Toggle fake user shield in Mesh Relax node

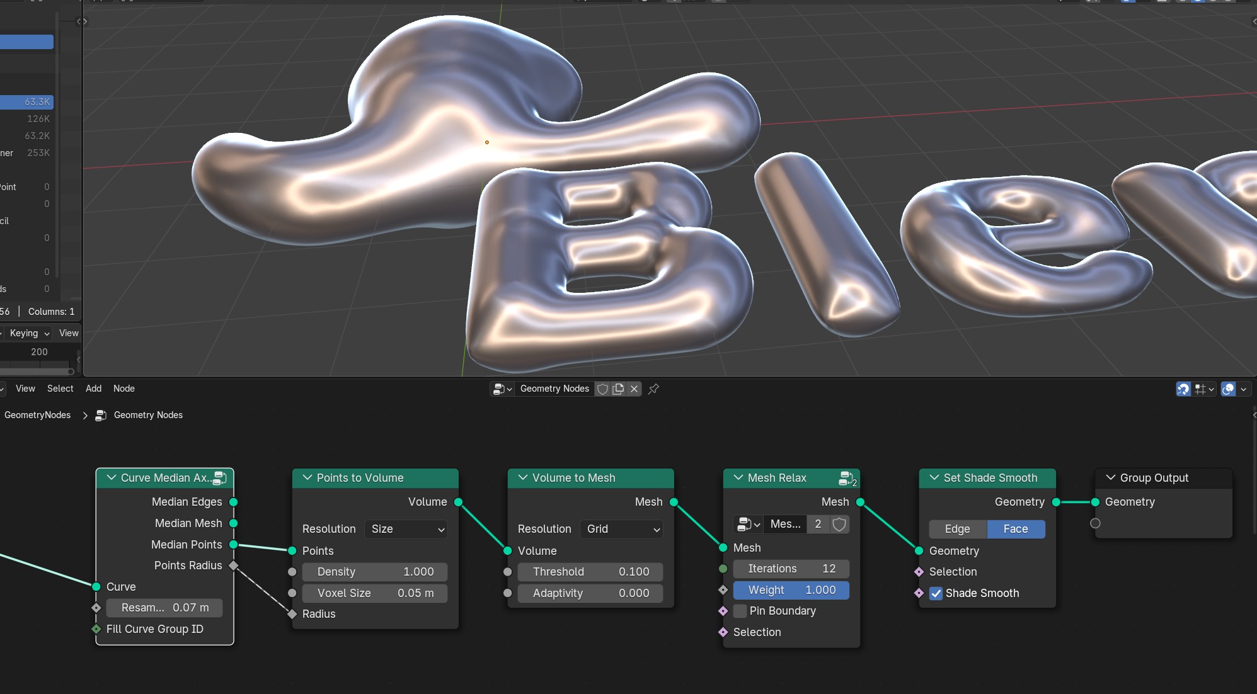click(839, 524)
